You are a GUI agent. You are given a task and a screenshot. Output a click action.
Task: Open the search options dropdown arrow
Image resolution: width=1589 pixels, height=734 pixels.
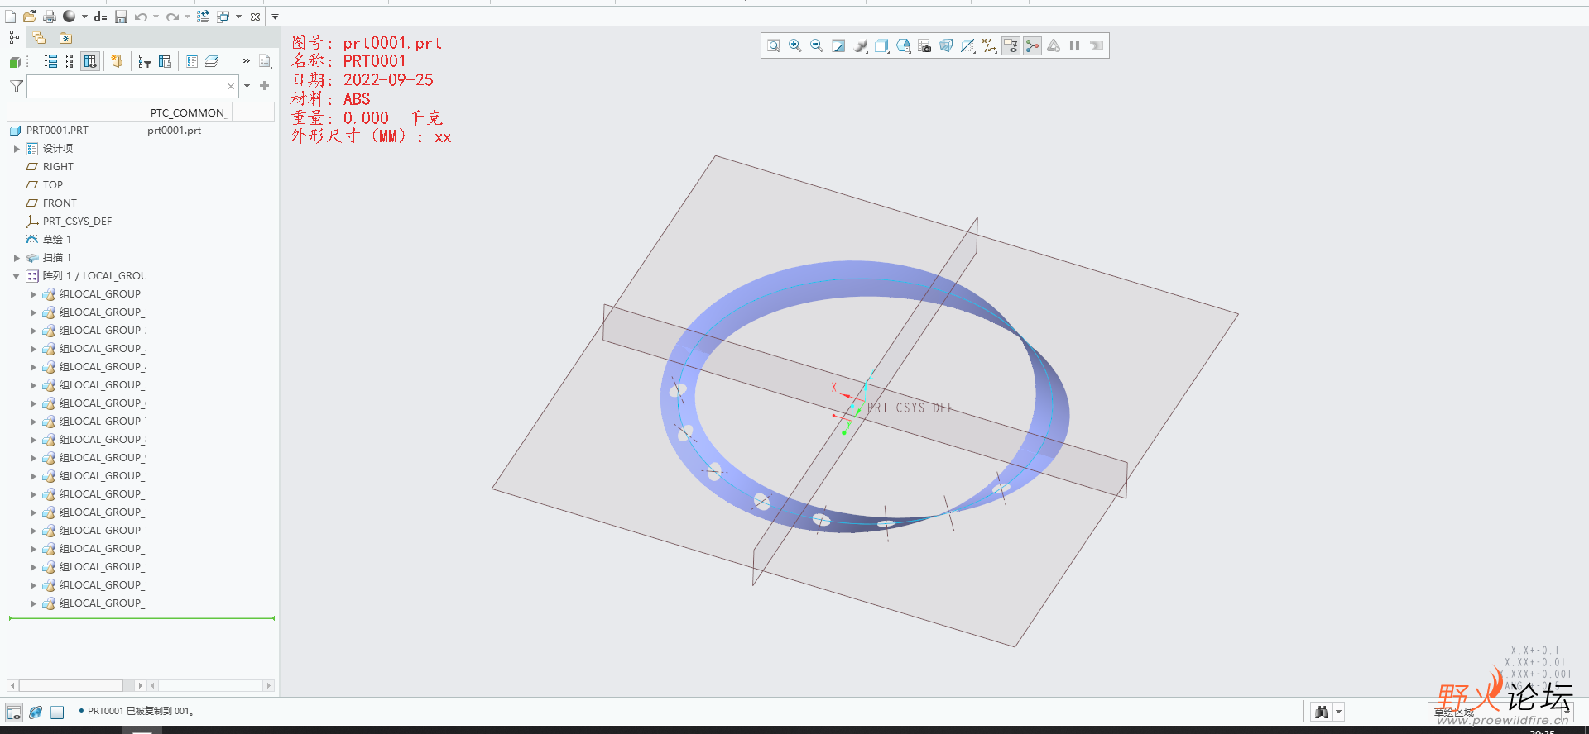tap(247, 86)
